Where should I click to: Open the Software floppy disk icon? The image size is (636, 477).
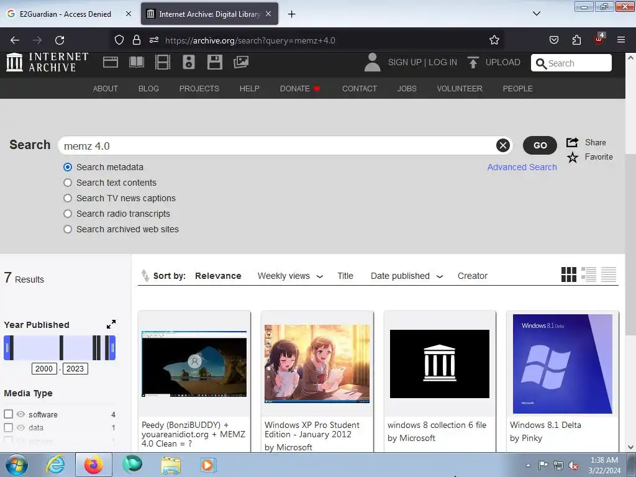point(214,62)
